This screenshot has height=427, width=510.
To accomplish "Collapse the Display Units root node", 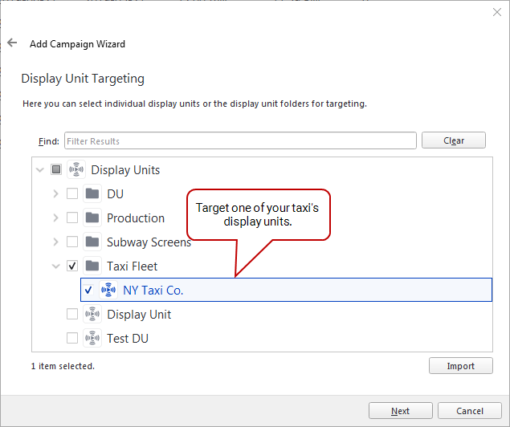I will pos(40,170).
